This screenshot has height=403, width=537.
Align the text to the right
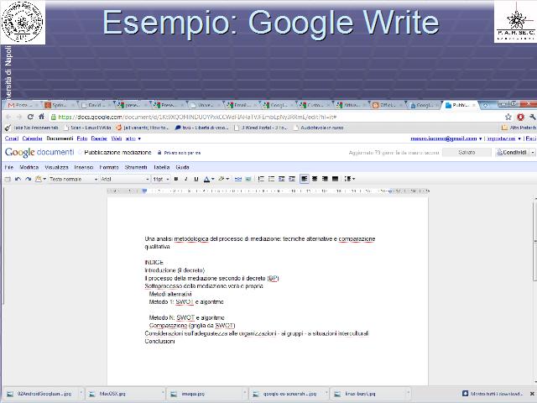[325, 179]
